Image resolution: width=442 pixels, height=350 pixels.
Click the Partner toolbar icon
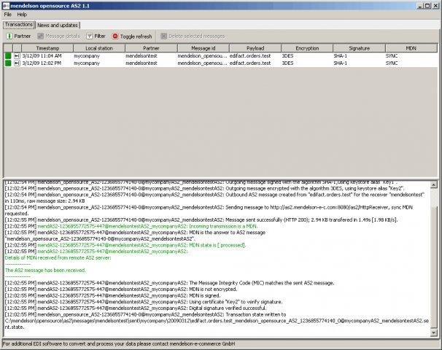pyautogui.click(x=9, y=36)
